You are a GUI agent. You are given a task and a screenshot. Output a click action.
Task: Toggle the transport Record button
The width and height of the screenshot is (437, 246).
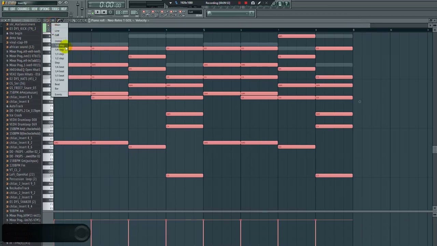[111, 12]
